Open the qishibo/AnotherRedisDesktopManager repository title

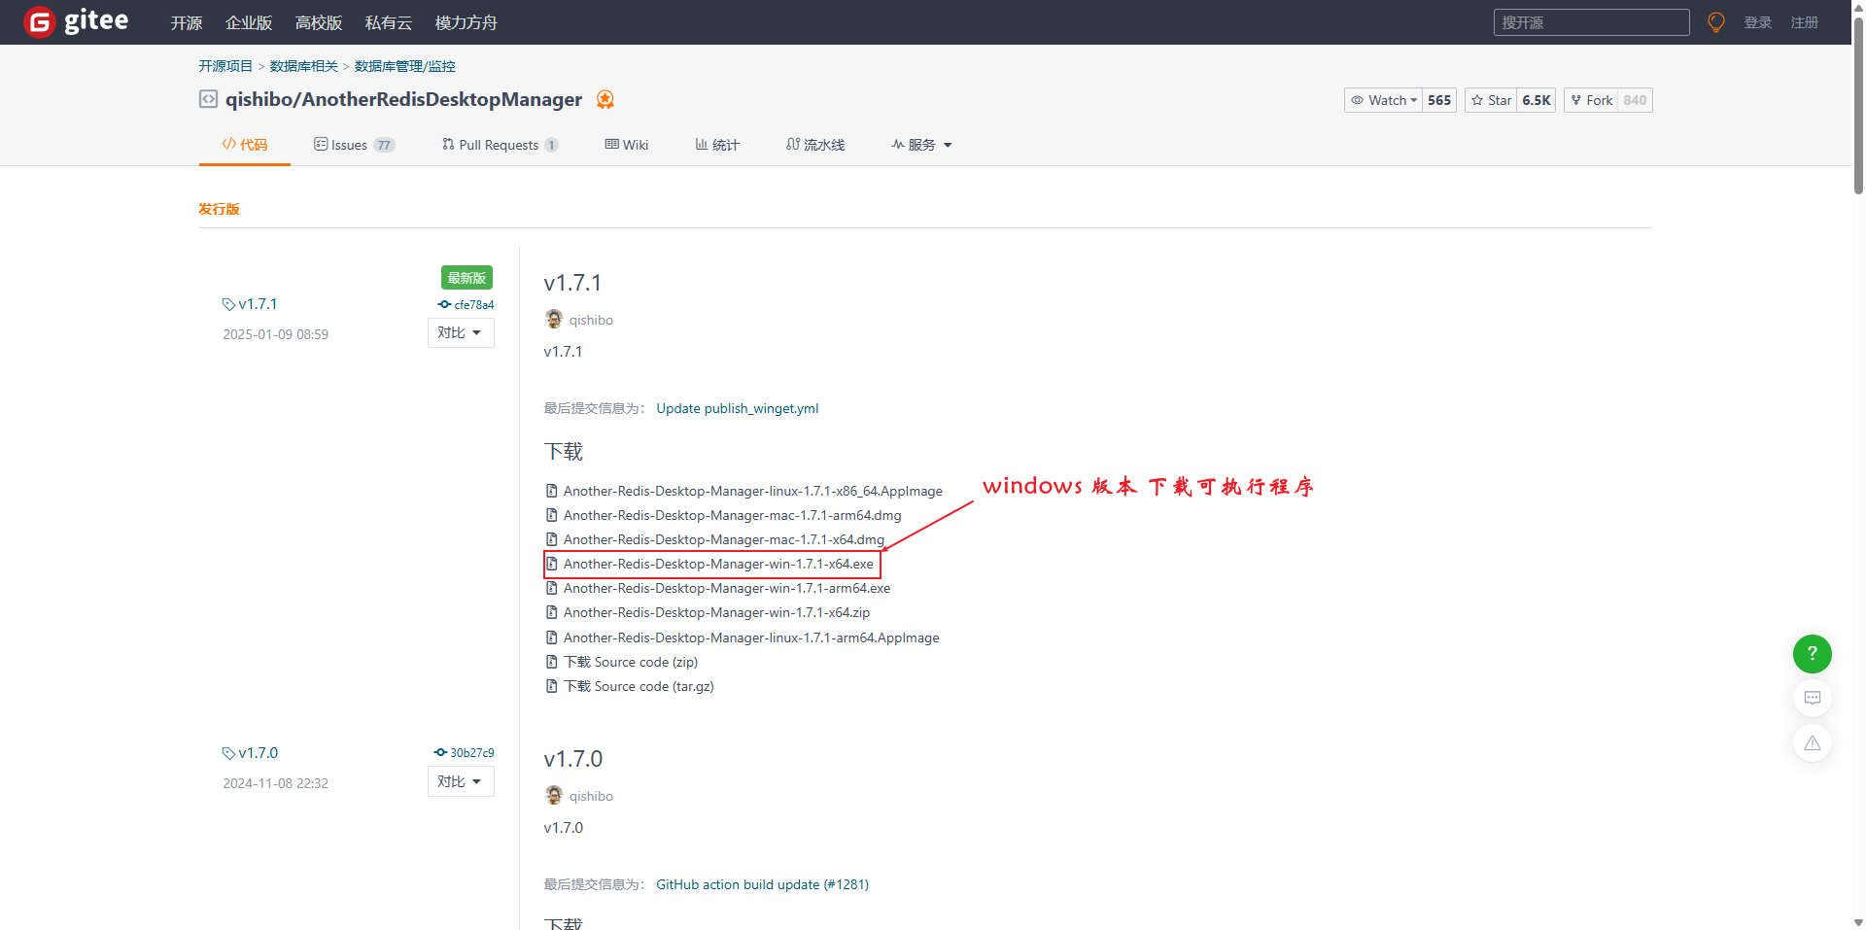[403, 99]
